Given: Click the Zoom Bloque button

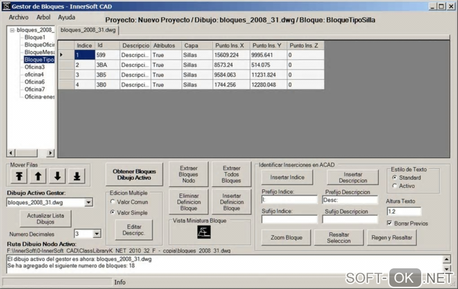Looking at the screenshot, I should point(286,237).
